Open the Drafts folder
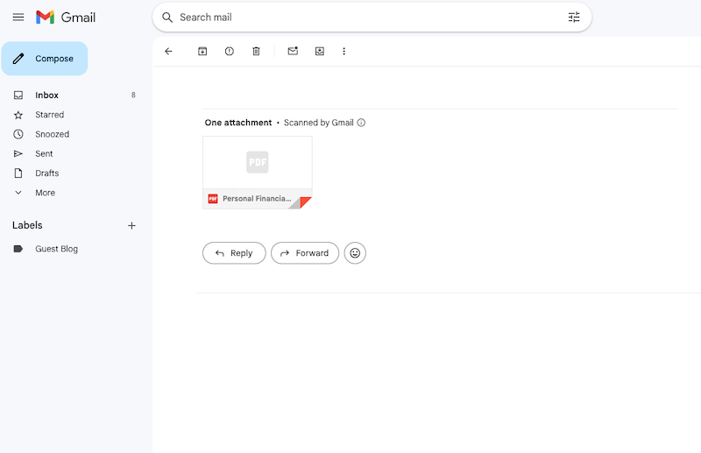This screenshot has width=701, height=453. point(46,173)
